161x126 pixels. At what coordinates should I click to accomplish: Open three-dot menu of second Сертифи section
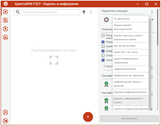152,94
